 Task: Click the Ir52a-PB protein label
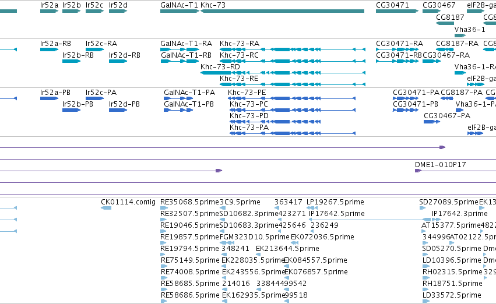pos(55,92)
